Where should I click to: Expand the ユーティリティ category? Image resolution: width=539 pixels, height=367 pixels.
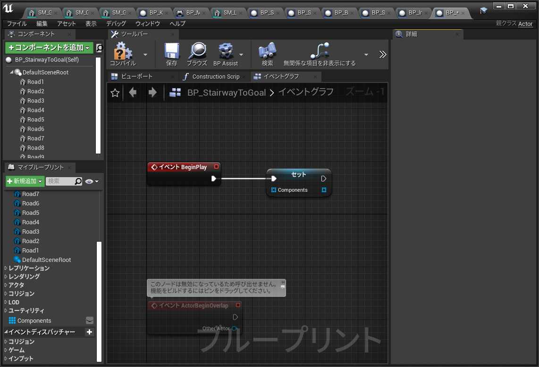tap(6, 310)
